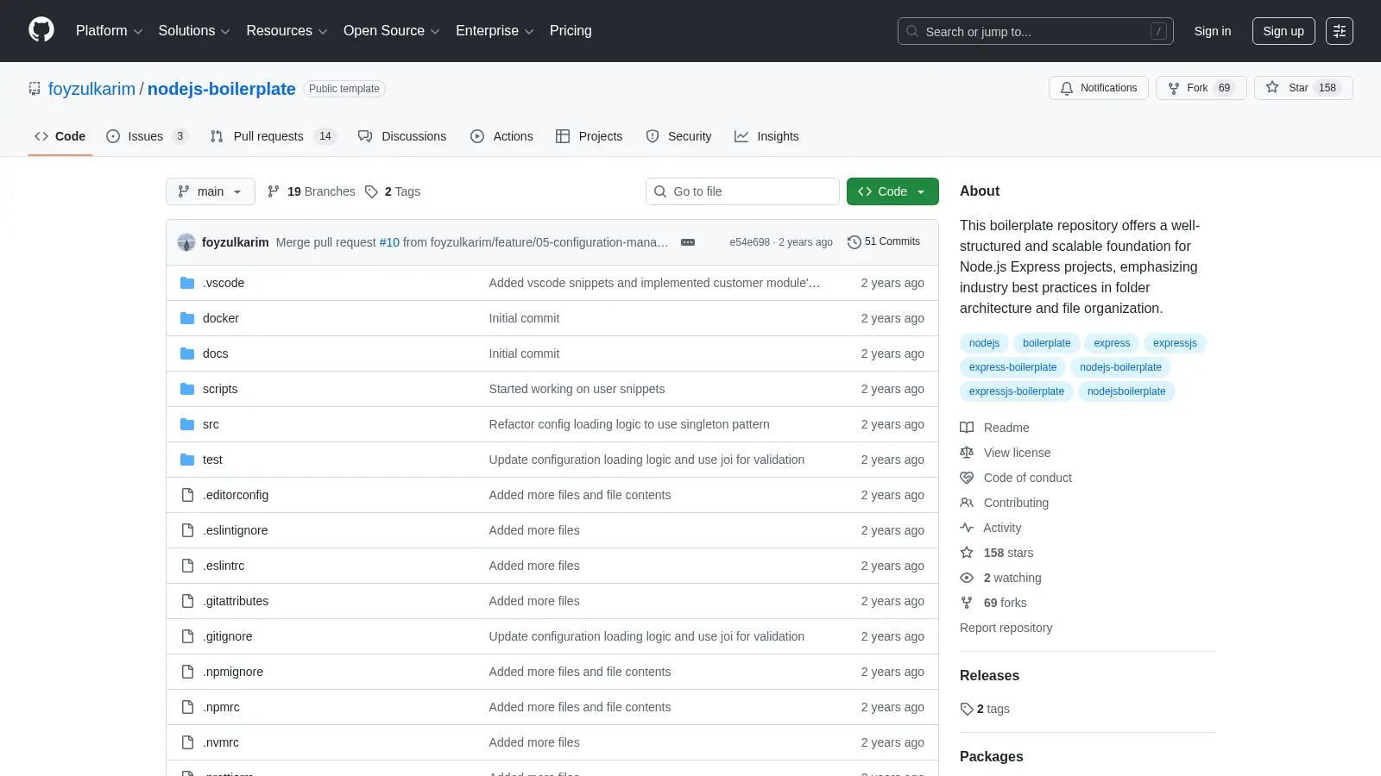The width and height of the screenshot is (1381, 776).
Task: Click the star icon next to 158 stars
Action: (967, 553)
